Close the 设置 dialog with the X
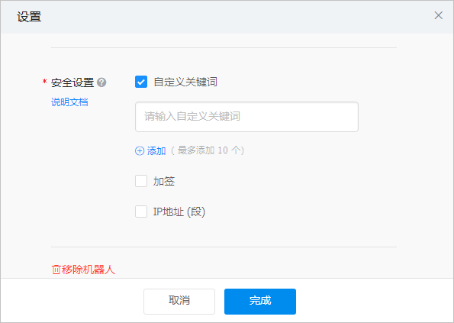Viewport: 454px width, 323px height. tap(439, 15)
